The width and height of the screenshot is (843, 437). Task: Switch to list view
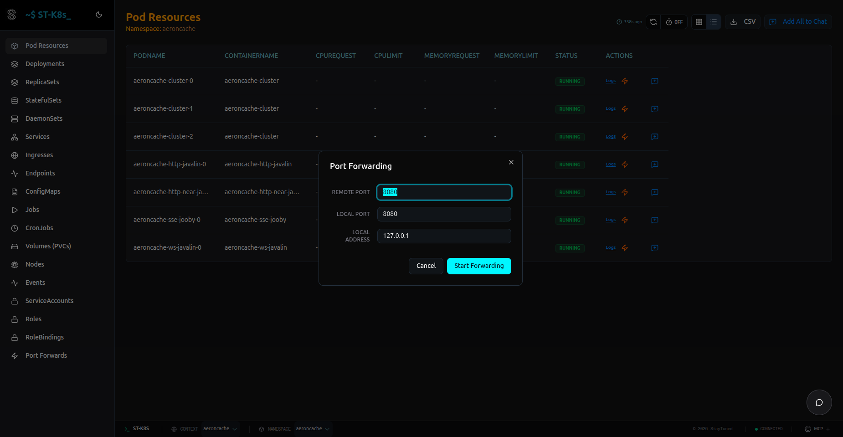714,22
